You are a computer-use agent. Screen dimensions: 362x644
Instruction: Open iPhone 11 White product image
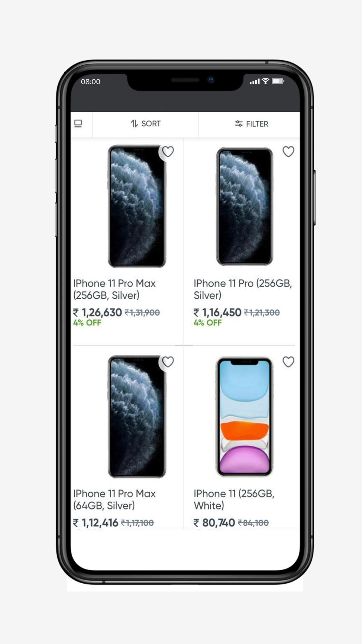[244, 416]
